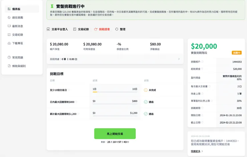Click the 下載專區 download cloud icon
247x157 pixels.
[x=9, y=43]
